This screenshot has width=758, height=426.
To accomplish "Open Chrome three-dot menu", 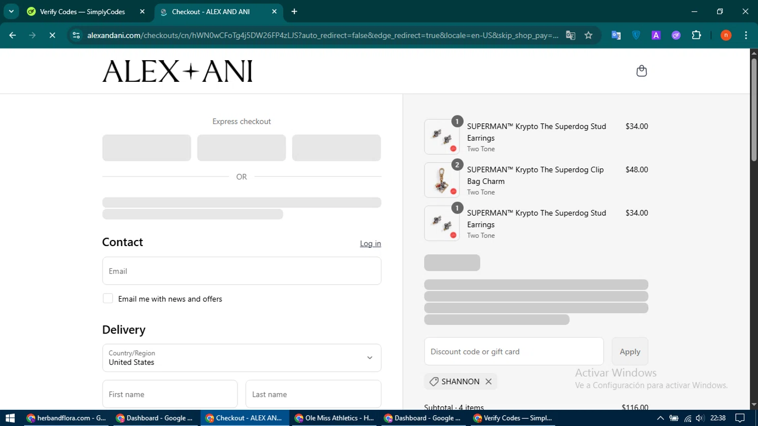I will tap(746, 35).
